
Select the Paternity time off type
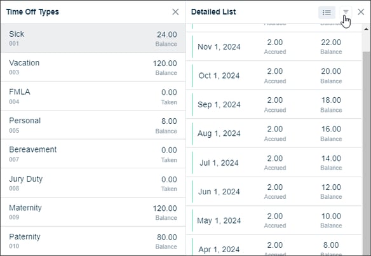(93, 241)
